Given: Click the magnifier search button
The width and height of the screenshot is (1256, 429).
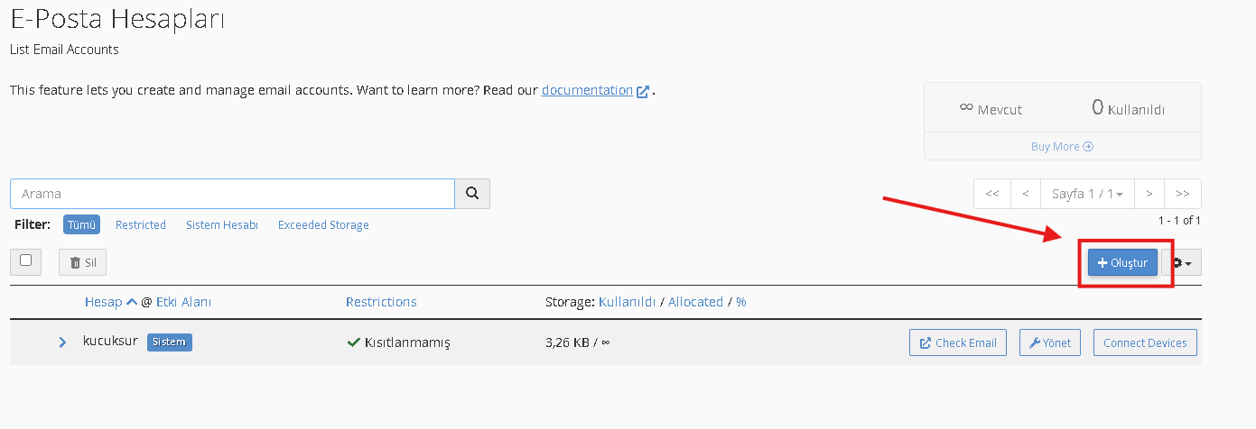Looking at the screenshot, I should [x=472, y=194].
